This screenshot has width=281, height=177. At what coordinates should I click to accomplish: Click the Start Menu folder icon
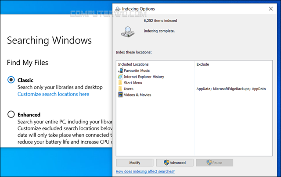(x=120, y=83)
